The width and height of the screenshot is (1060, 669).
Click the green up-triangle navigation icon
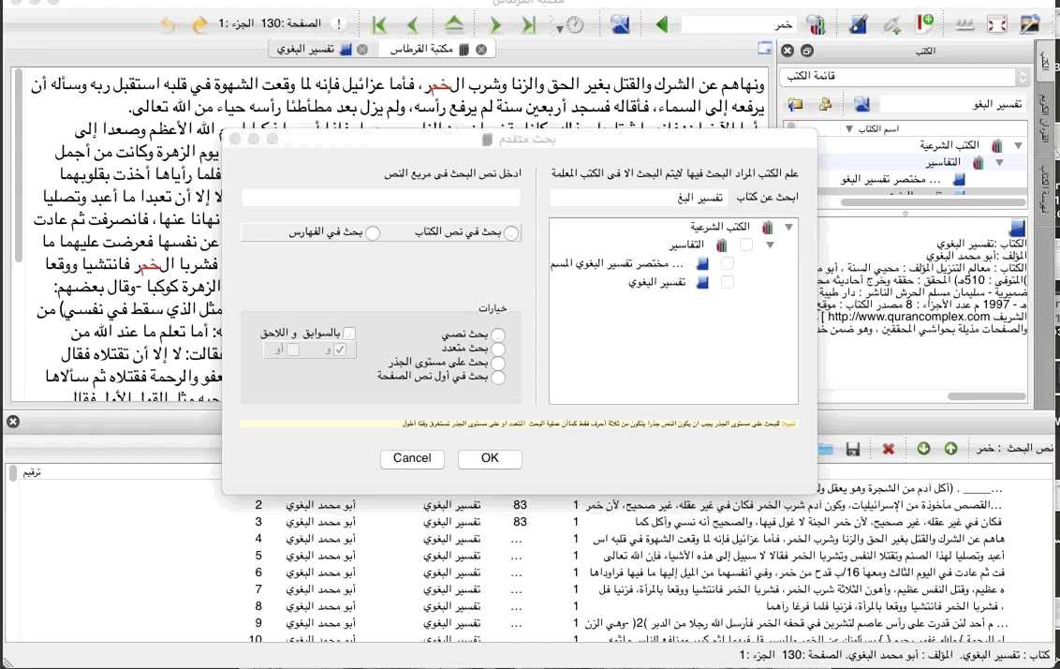(453, 24)
